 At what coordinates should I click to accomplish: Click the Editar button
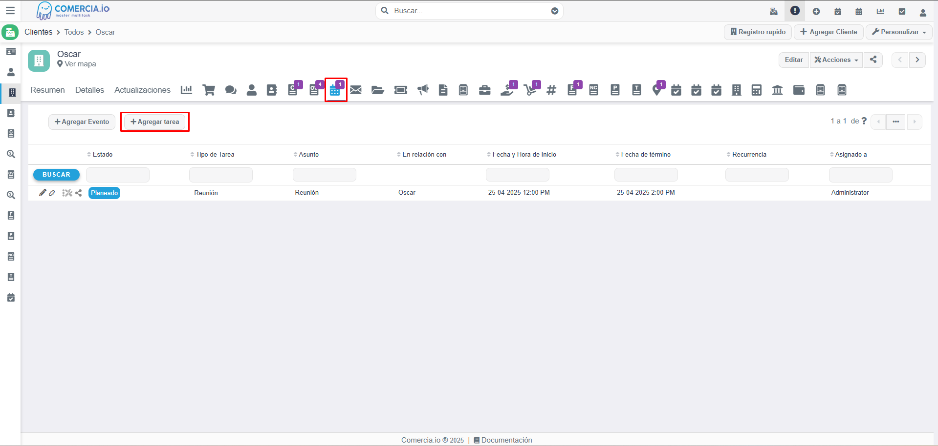794,60
